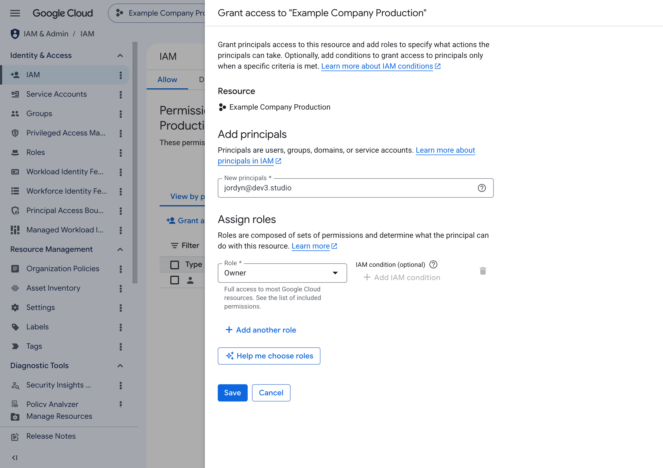Collapse the Diagnostic Tools section

pos(120,366)
